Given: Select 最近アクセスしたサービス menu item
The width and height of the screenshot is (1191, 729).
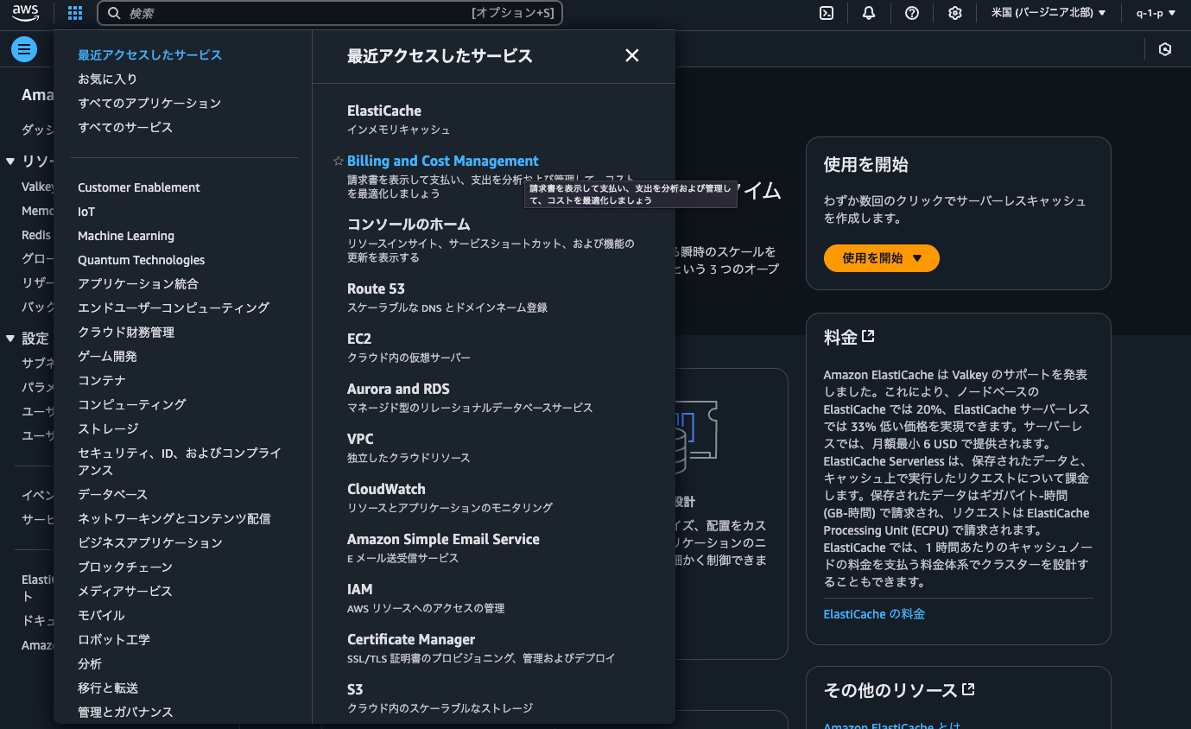Looking at the screenshot, I should coord(149,55).
